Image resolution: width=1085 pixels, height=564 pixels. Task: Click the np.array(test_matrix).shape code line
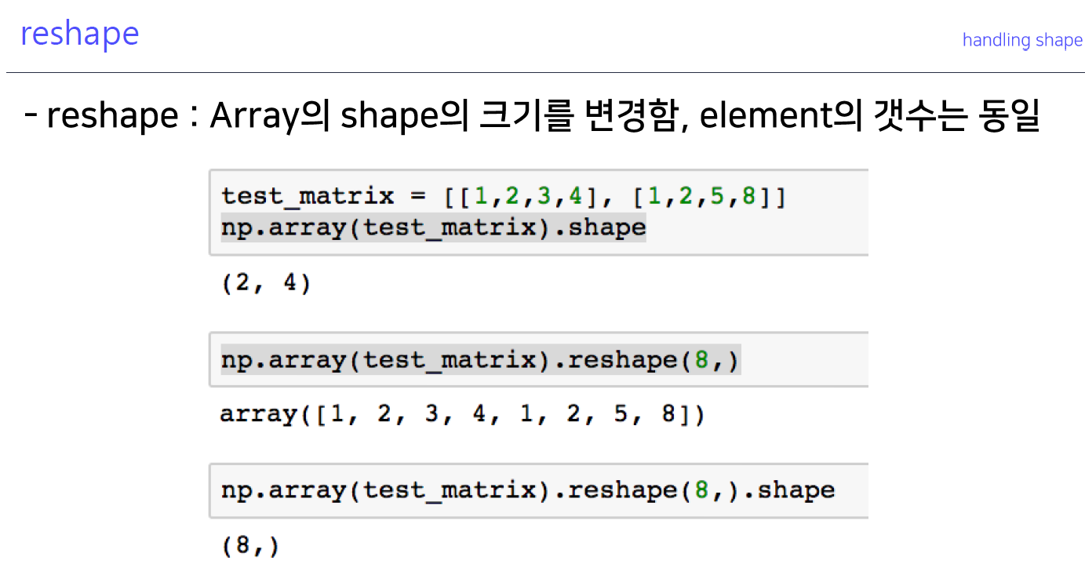click(x=433, y=227)
